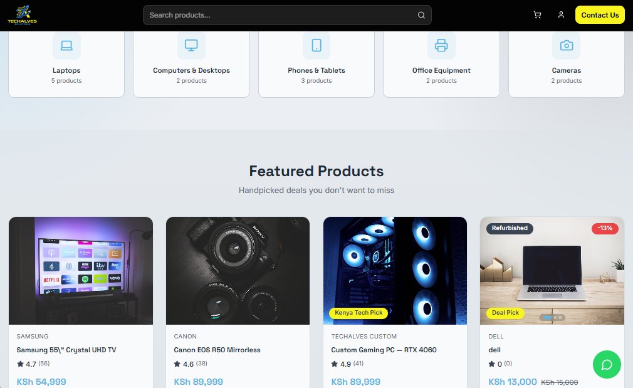Open the Dell laptop product image
Viewport: 633px width, 388px height.
tap(552, 271)
